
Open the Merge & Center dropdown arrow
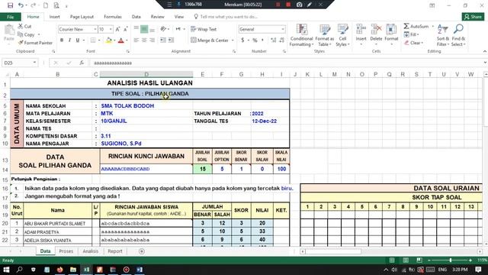pos(233,40)
